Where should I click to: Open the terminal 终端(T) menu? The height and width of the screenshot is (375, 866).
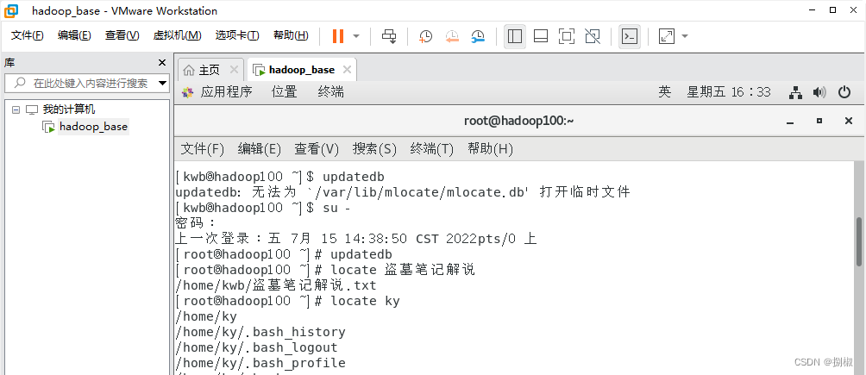coord(432,148)
